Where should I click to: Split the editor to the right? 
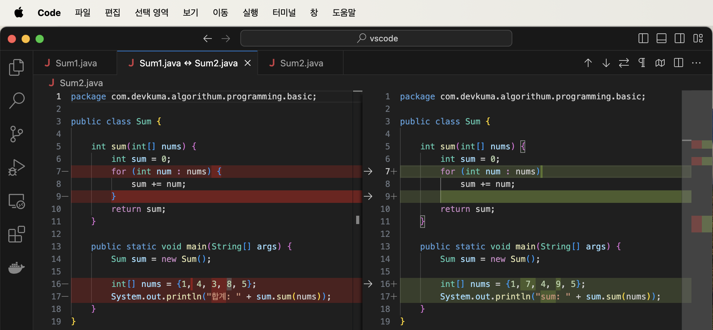(x=678, y=63)
